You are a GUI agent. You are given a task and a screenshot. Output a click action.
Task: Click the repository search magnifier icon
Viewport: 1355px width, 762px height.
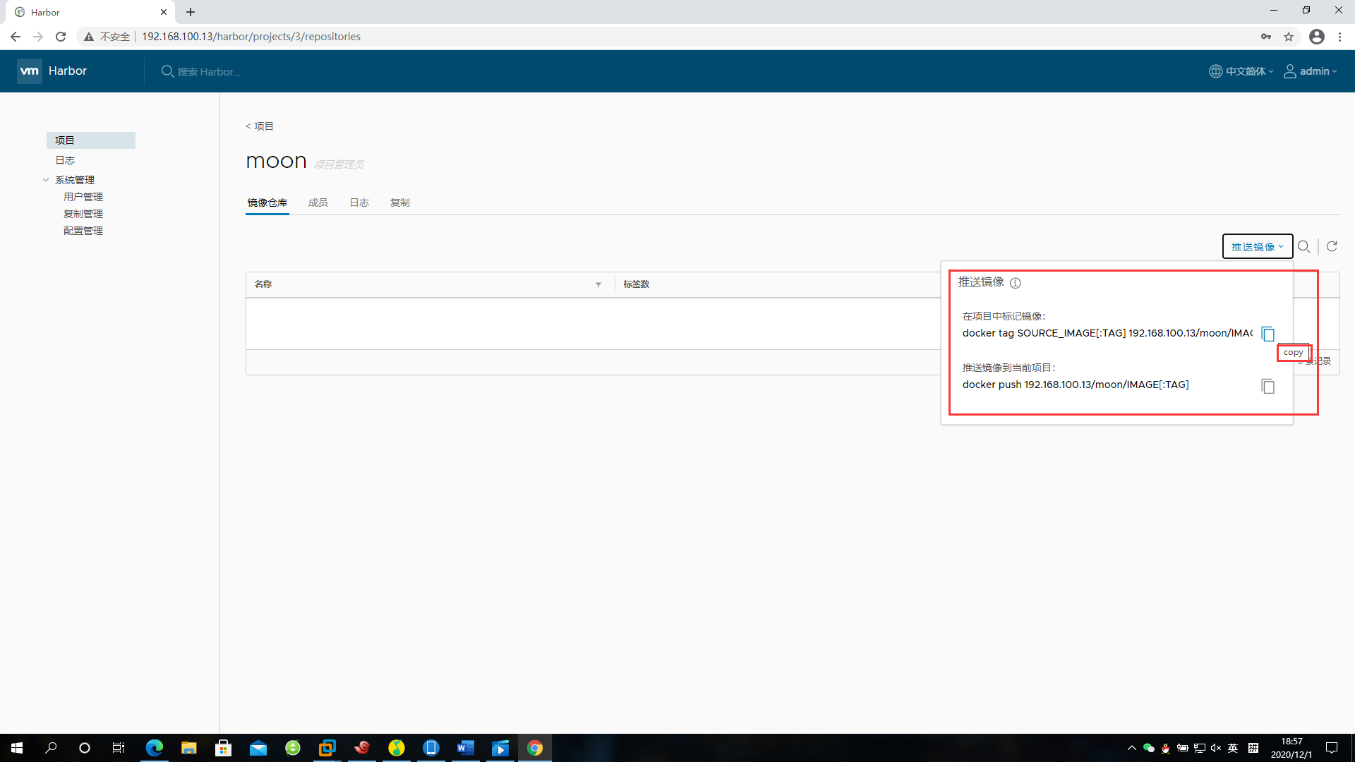click(1303, 246)
